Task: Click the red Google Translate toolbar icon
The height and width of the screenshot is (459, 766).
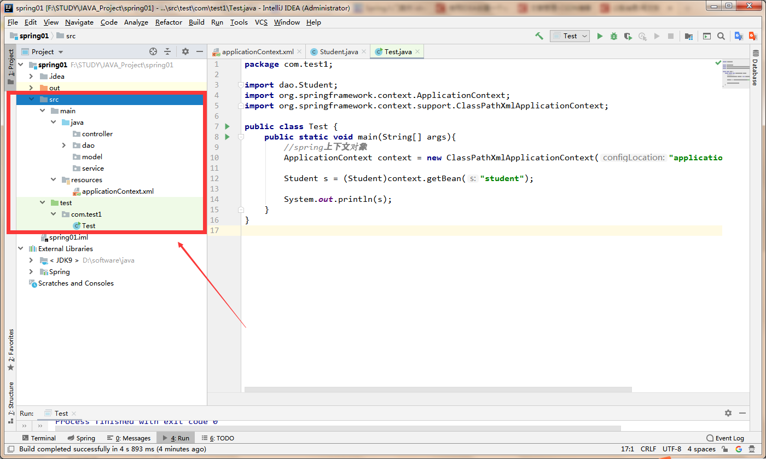Action: pyautogui.click(x=754, y=36)
